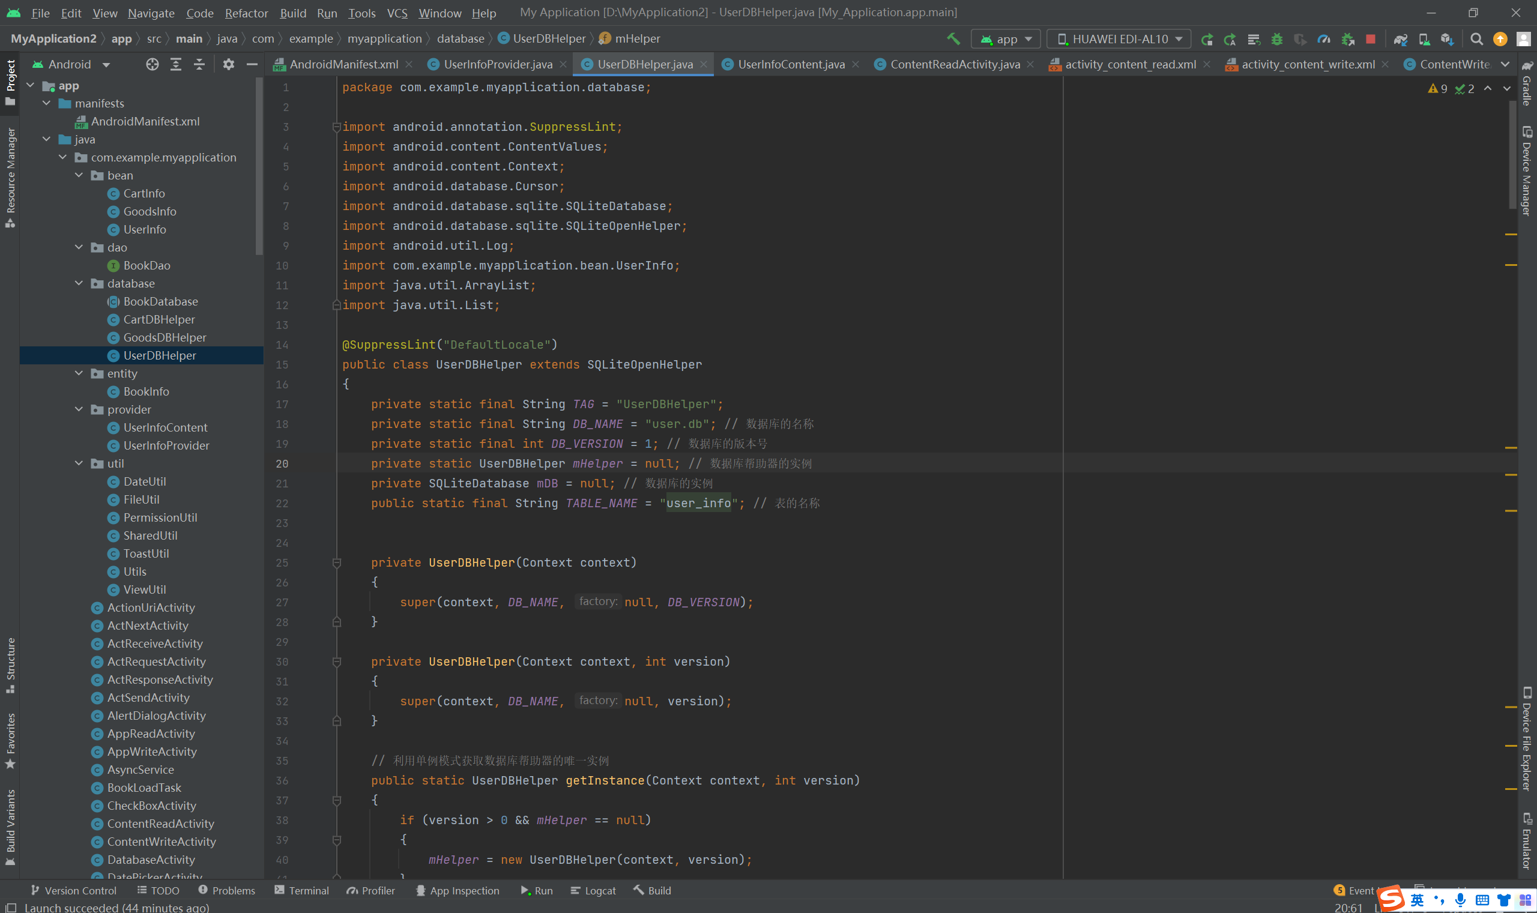Click Sync Project with Gradle Files icon

point(1400,39)
